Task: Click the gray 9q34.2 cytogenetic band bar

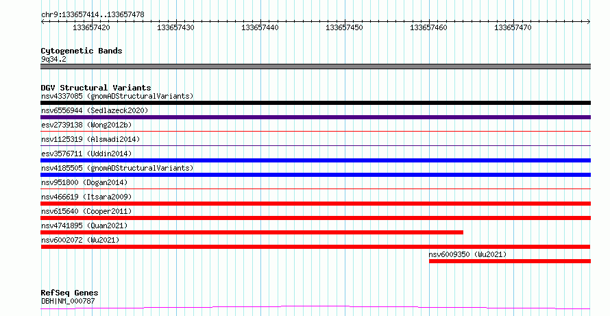Action: pos(315,66)
